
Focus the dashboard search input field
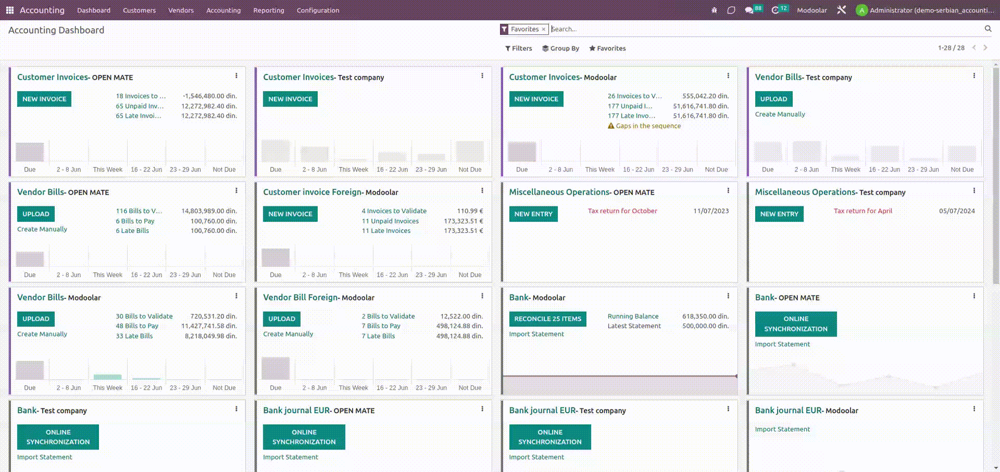(x=766, y=29)
